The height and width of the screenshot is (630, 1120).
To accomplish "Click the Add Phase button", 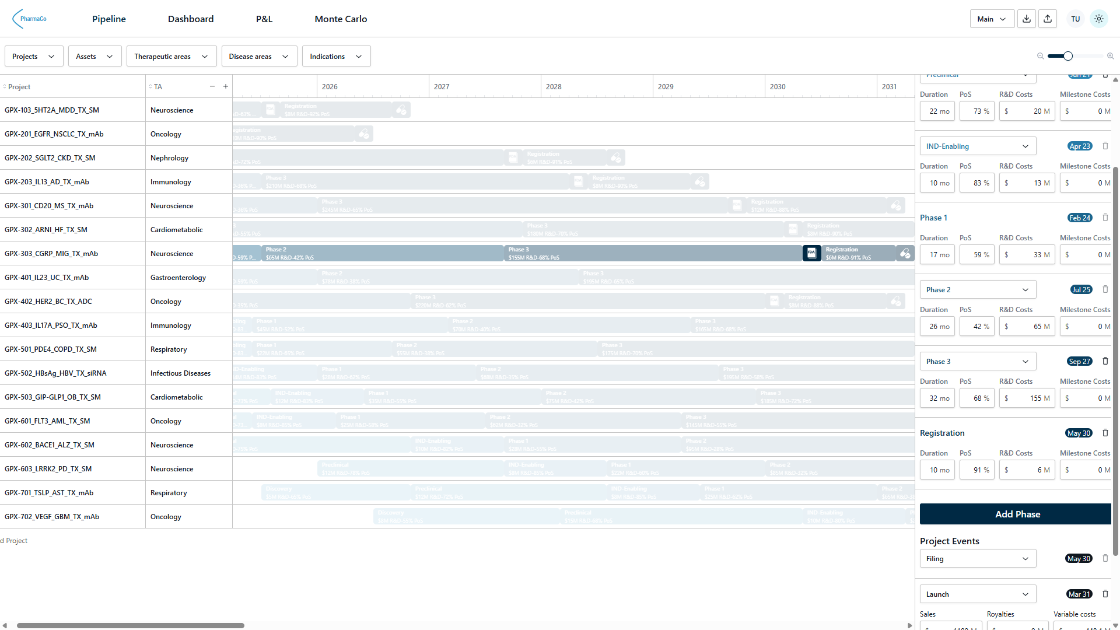I will (x=1017, y=514).
